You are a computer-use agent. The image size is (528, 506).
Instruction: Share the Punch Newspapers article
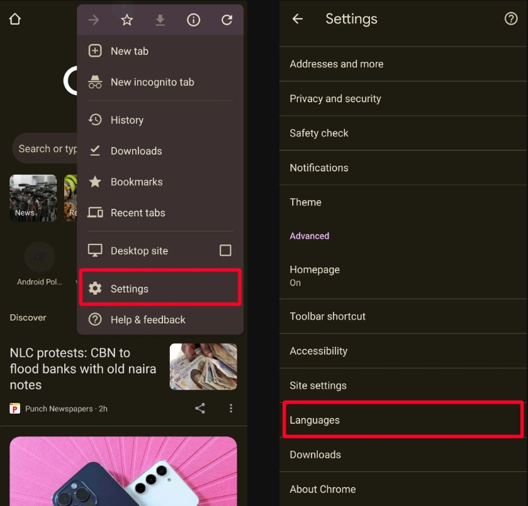click(x=199, y=408)
